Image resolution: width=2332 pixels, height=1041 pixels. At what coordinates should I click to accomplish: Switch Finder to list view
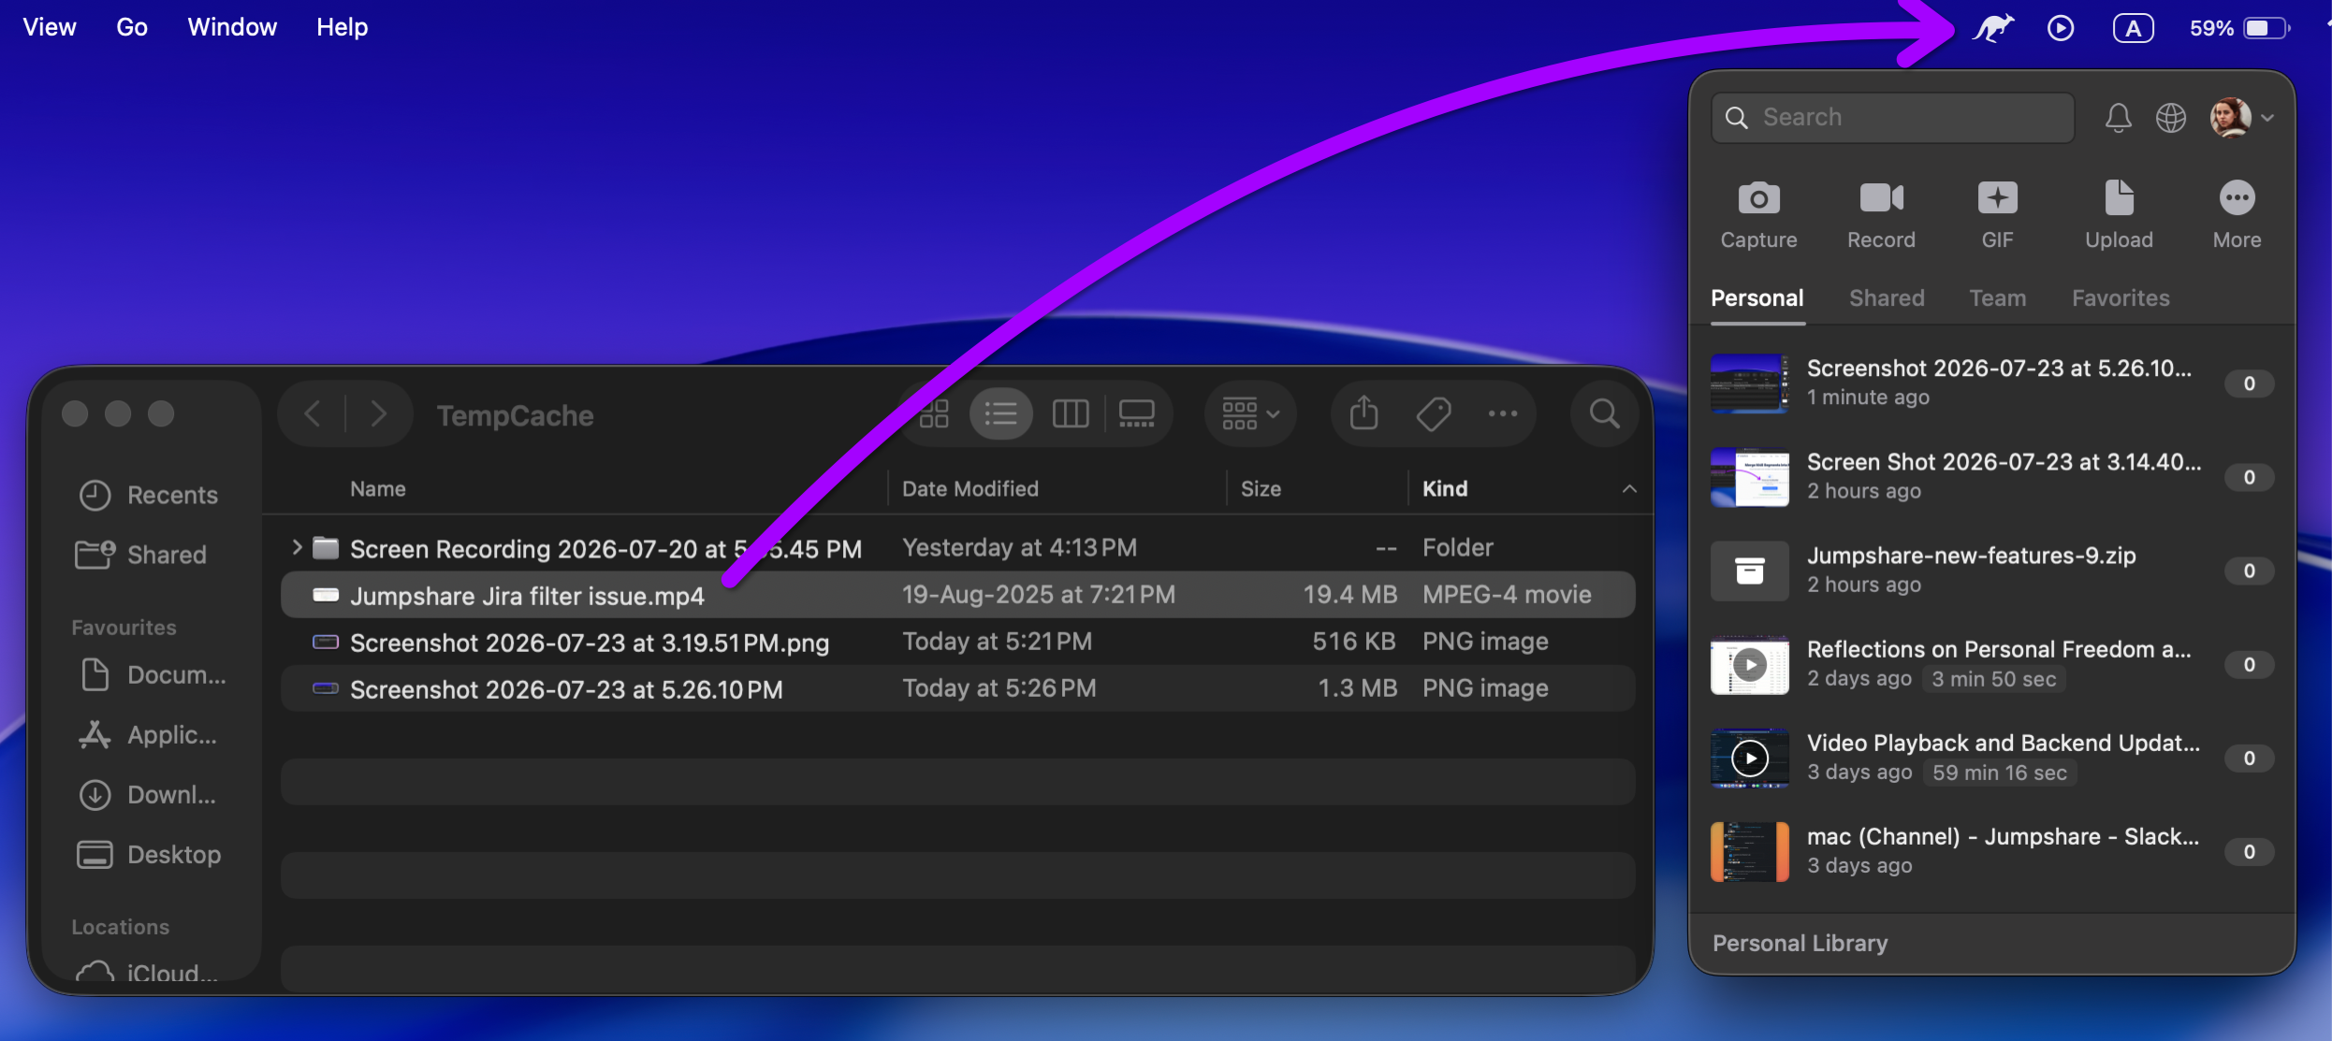click(1001, 413)
